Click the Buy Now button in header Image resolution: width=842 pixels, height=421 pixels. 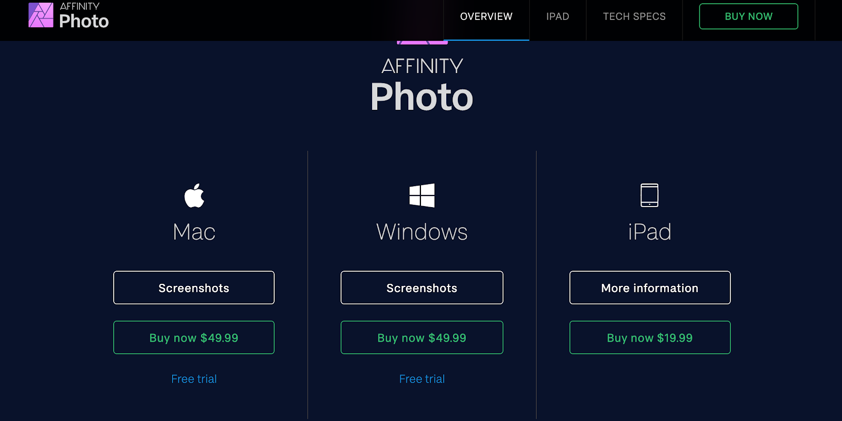point(748,16)
